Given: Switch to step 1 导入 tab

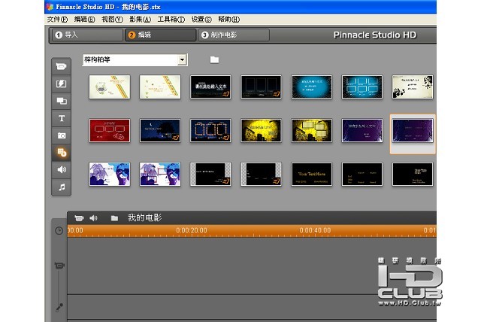Looking at the screenshot, I should 87,35.
